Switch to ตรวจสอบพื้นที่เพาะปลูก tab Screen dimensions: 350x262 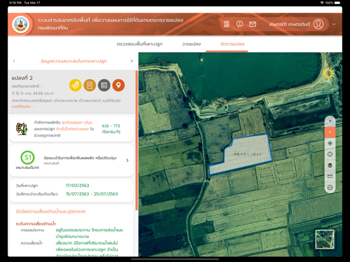[139, 44]
